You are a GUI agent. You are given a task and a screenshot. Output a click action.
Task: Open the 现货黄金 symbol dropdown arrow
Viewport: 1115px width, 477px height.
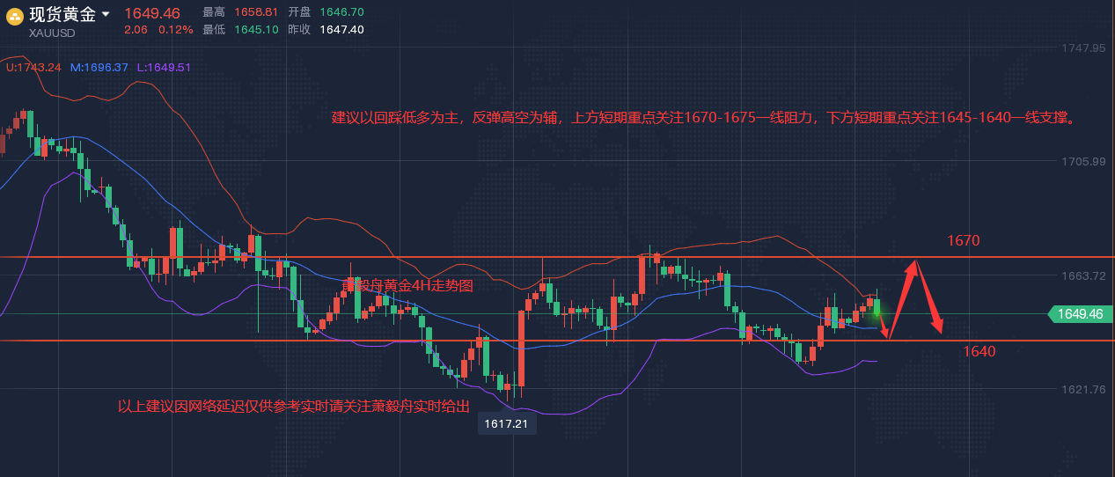click(x=106, y=15)
